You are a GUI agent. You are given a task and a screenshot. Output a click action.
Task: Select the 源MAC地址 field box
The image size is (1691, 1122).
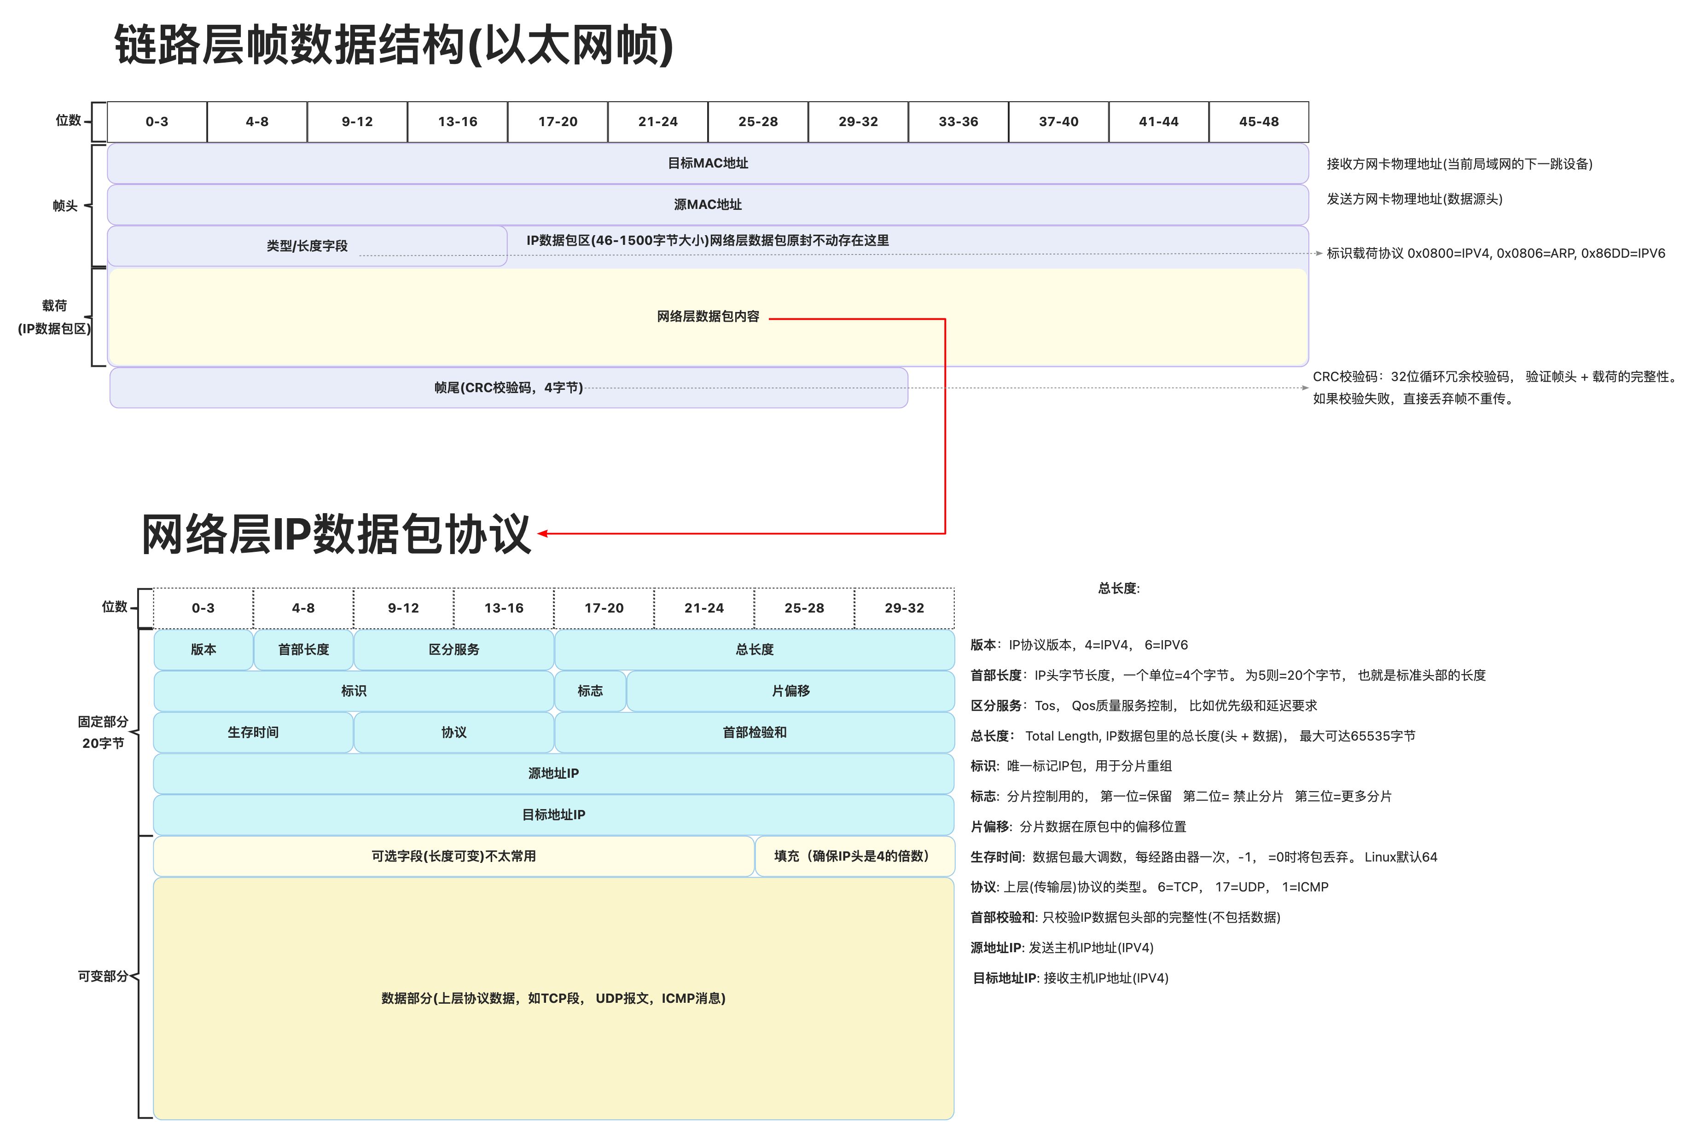point(708,205)
